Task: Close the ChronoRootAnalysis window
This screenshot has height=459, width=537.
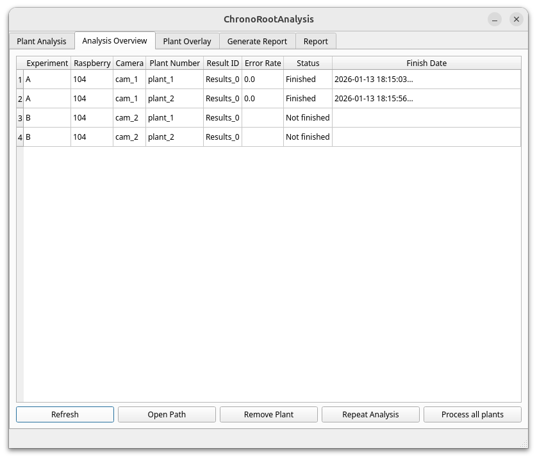Action: [x=516, y=19]
